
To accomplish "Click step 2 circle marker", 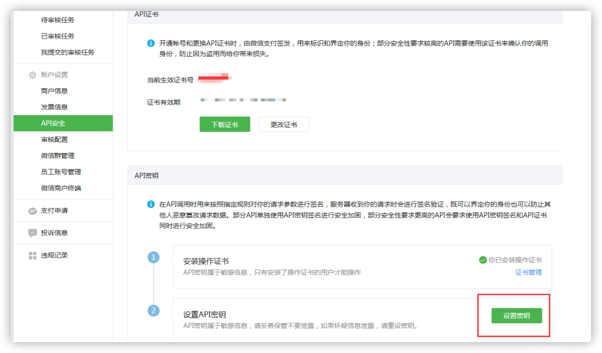I will (153, 310).
